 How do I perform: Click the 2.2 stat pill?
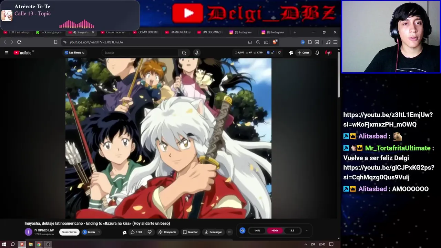coord(292,230)
